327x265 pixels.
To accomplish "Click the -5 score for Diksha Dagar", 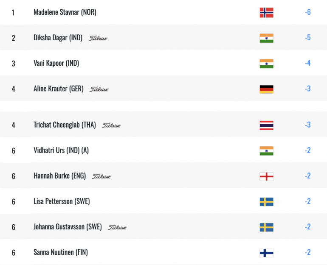I will pyautogui.click(x=307, y=38).
